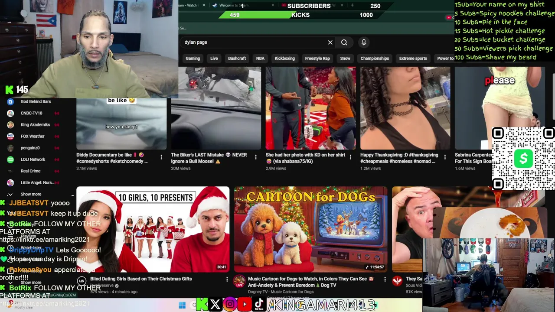Click God Behind Bars channel avatar
Screen dimensions: 555x312
tap(10, 101)
